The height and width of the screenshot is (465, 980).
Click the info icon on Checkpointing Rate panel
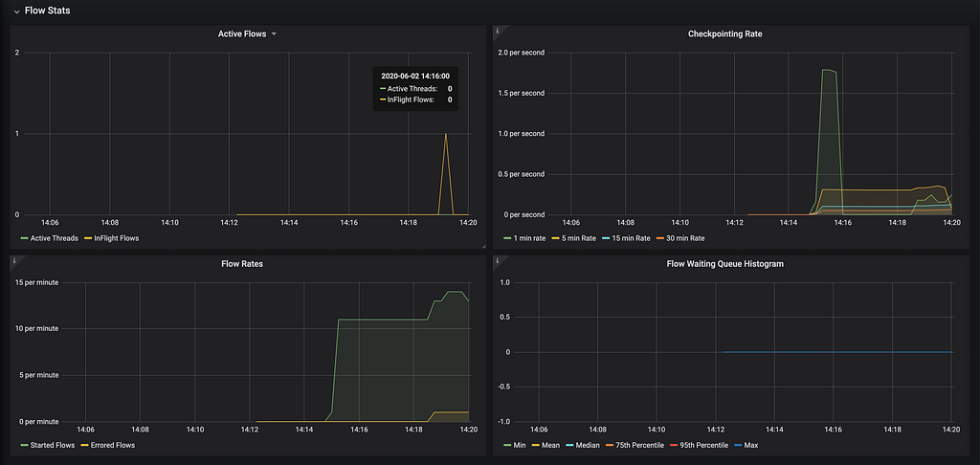498,30
